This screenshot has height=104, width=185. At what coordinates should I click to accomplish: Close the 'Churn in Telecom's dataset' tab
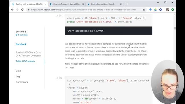(x=83, y=4)
